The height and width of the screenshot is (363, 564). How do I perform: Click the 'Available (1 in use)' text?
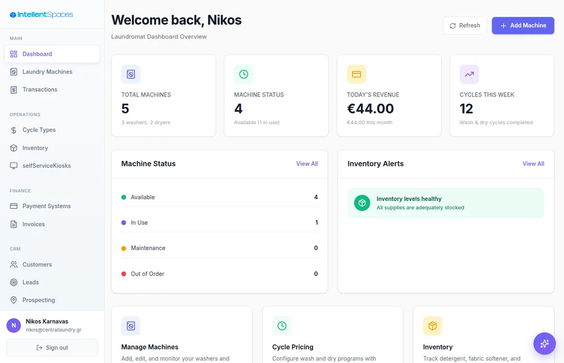[x=257, y=123]
